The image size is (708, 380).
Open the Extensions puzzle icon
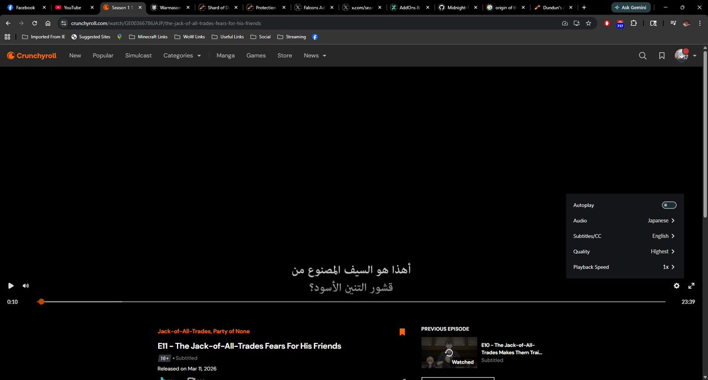pos(633,23)
